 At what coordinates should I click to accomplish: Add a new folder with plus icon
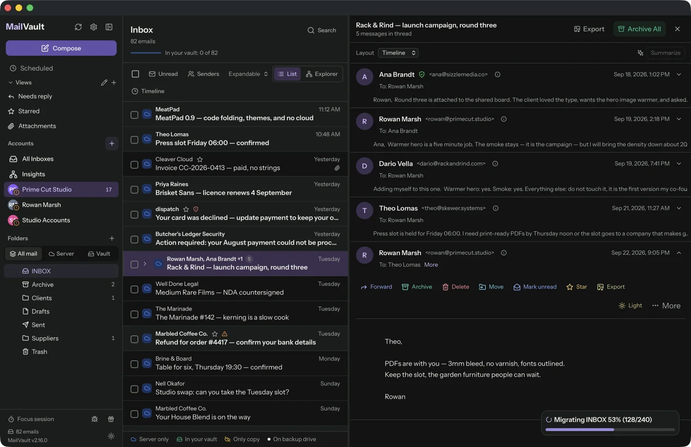click(x=112, y=238)
